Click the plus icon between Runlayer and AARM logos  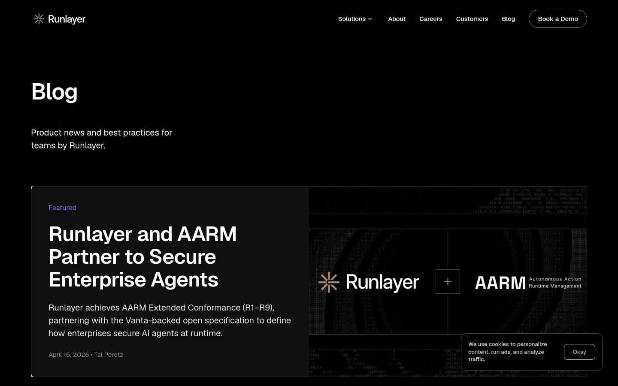(x=448, y=281)
